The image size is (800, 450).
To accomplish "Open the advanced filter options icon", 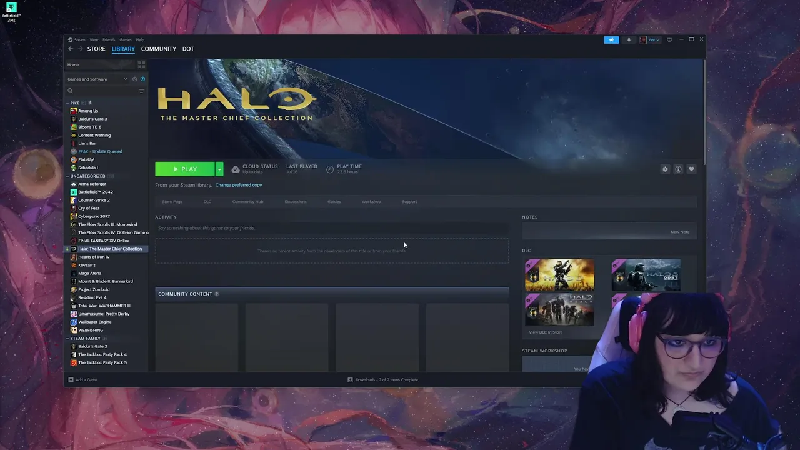I will pyautogui.click(x=141, y=91).
